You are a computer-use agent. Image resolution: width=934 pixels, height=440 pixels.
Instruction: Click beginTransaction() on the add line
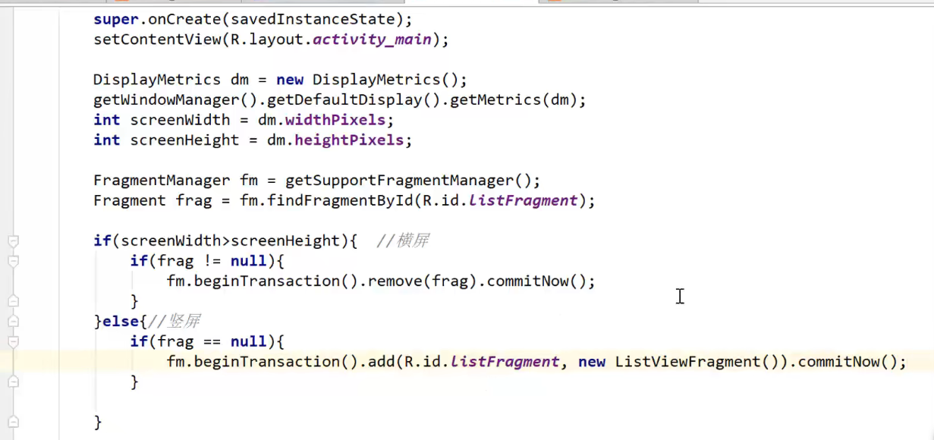277,362
